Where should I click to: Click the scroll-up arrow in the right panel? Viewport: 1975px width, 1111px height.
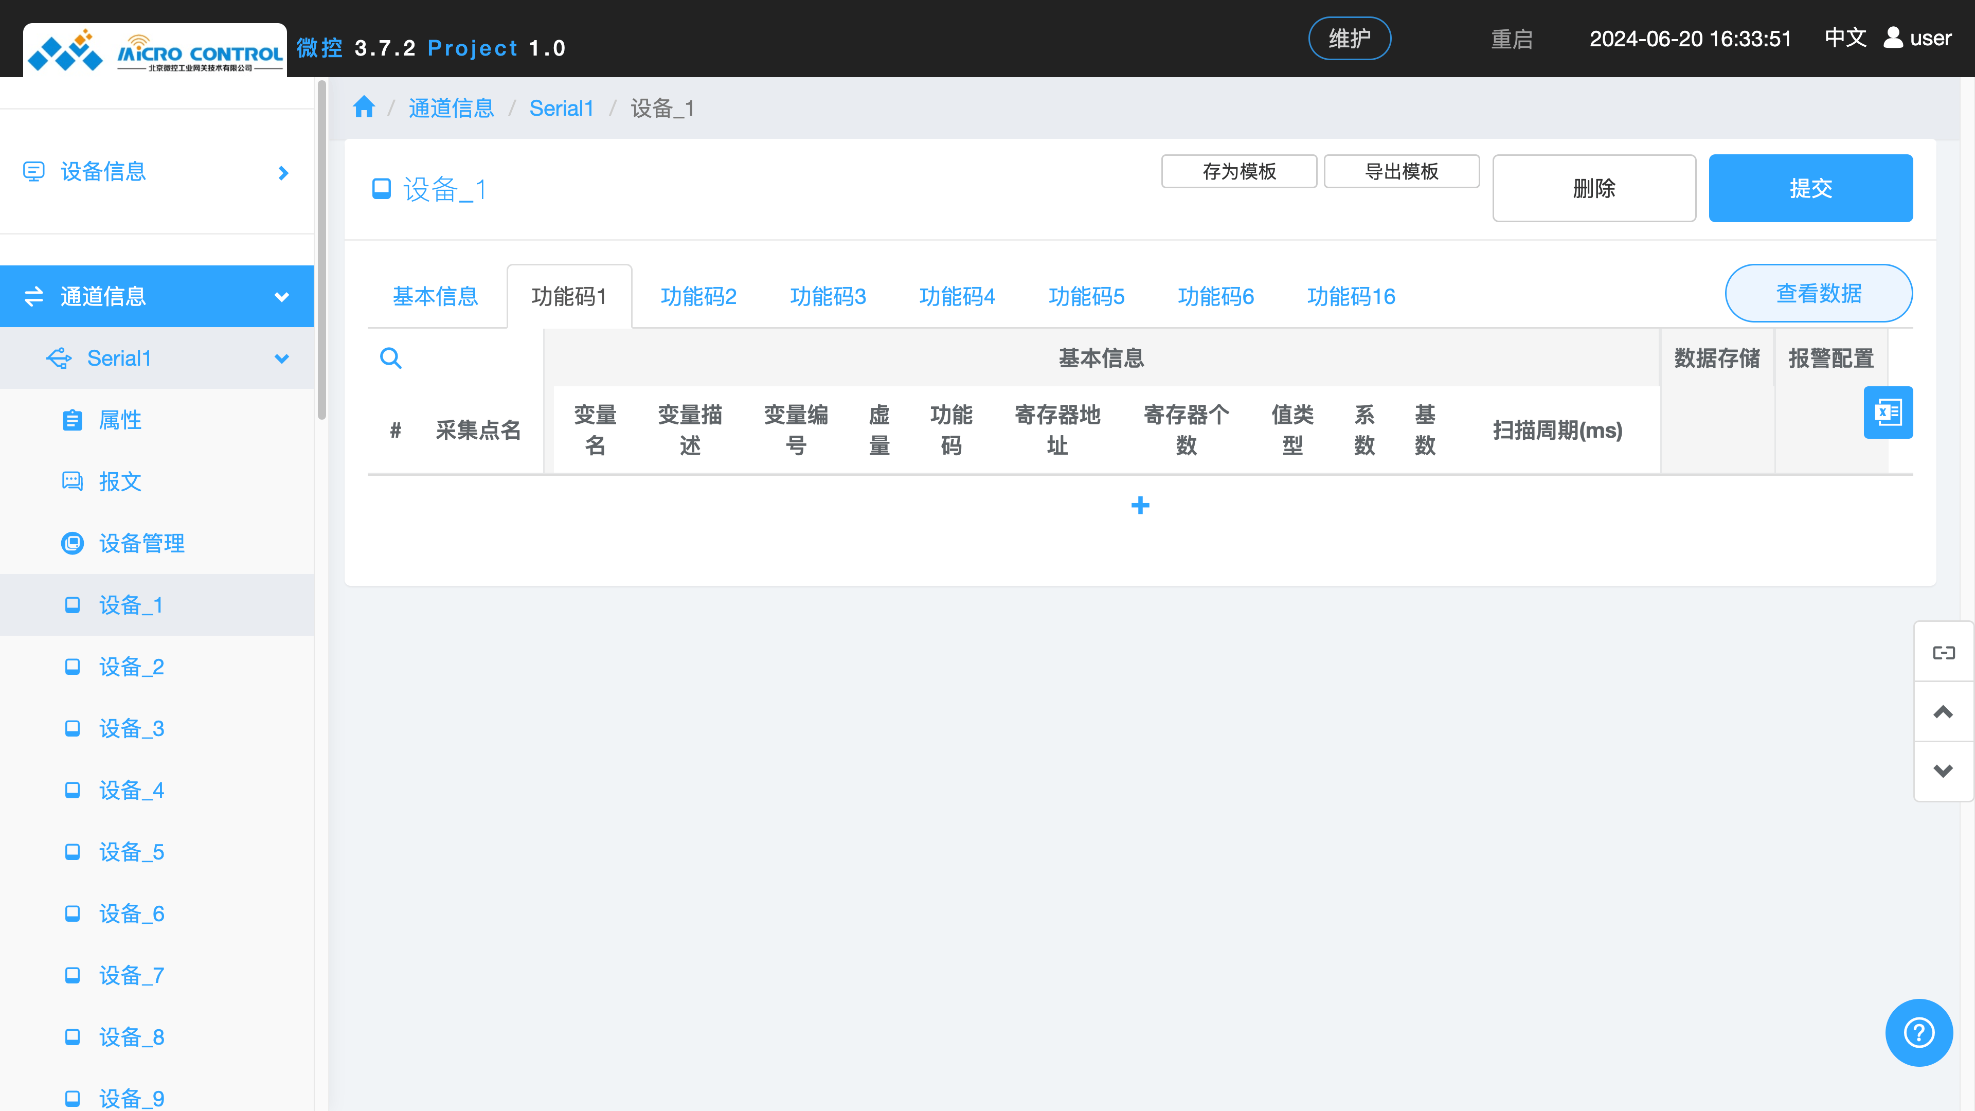pos(1943,711)
